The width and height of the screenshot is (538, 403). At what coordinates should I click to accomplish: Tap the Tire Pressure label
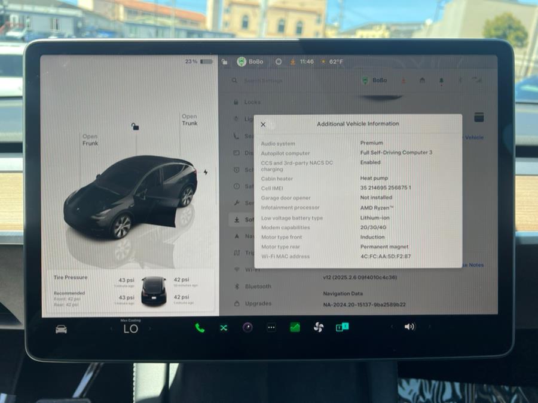[x=71, y=277]
